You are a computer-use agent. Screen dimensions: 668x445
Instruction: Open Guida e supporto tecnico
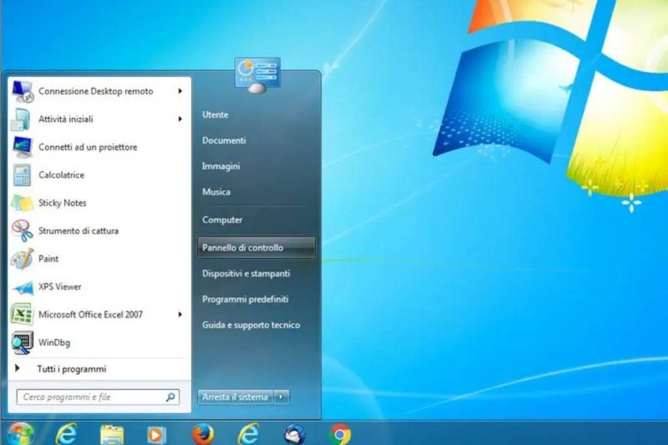(251, 325)
